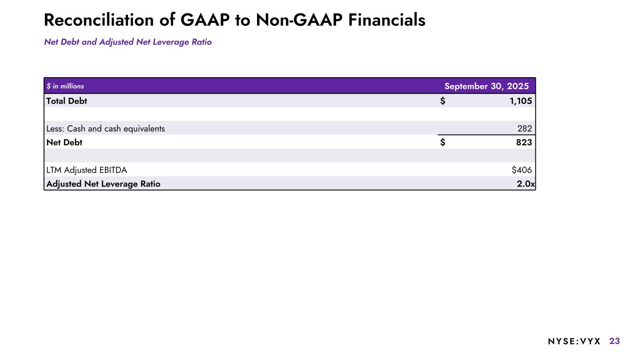Click the blank row above LTM Adjusted EBITDA

point(289,156)
